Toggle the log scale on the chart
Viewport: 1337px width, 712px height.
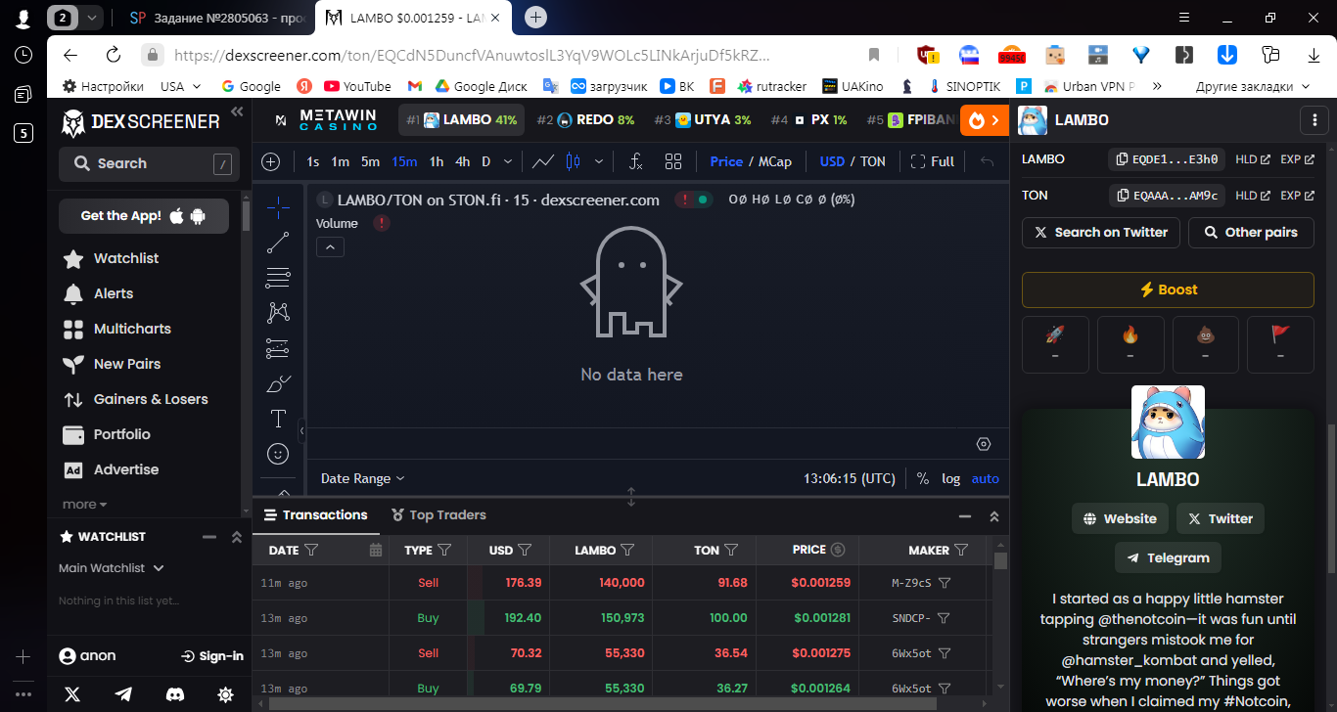(951, 478)
